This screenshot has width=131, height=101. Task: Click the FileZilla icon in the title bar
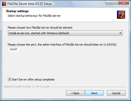4,4
